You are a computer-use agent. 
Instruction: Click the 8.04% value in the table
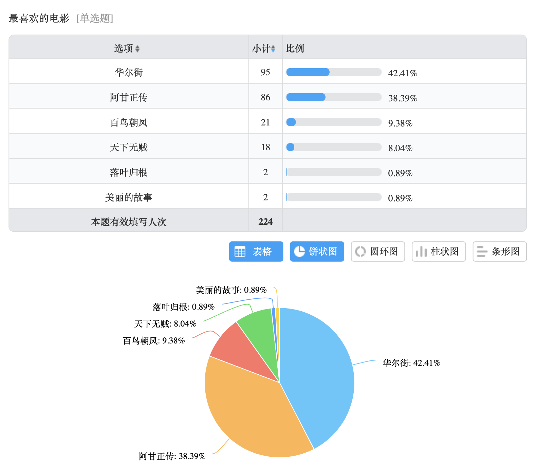click(x=400, y=148)
